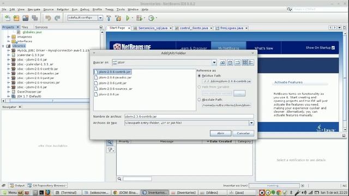This screenshot has height=196, width=349.
Task: Switch to Details view icon in the dialog
Action: tap(251, 63)
